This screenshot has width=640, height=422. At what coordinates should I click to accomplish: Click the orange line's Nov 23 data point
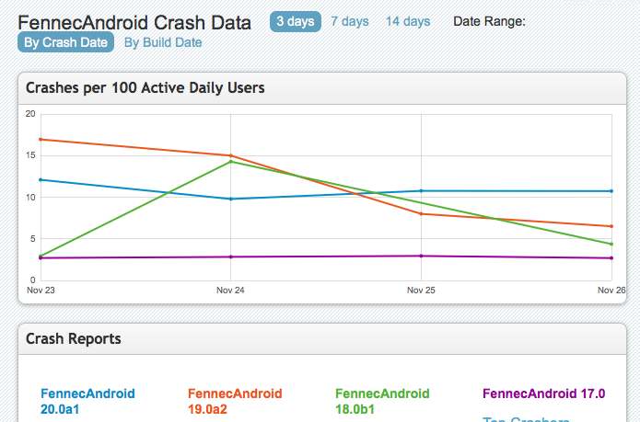[x=41, y=140]
